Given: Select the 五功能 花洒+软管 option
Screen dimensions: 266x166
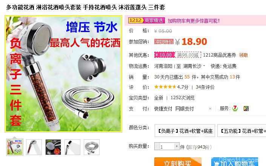Looking at the screenshot, I should pyautogui.click(x=242, y=131).
